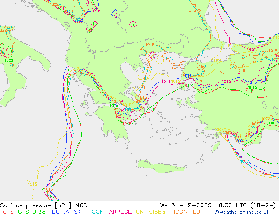Select the cyan 'ICON' legend label

[97, 212]
